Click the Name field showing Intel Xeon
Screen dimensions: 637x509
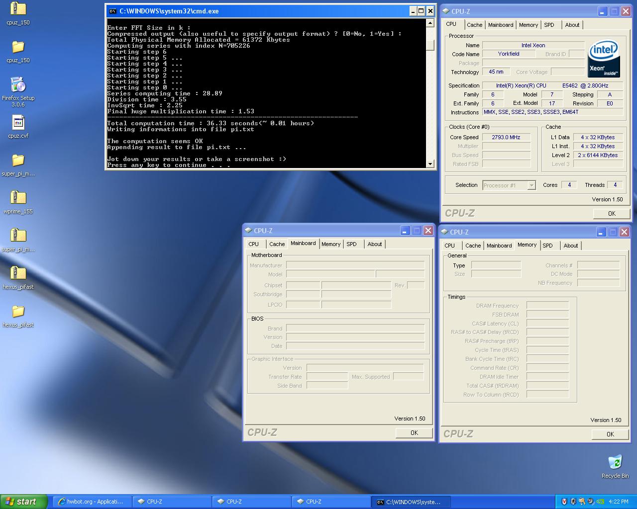tap(533, 45)
